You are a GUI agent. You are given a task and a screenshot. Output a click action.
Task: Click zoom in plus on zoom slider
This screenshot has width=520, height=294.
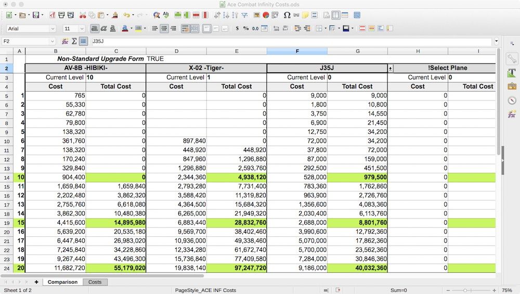[x=493, y=290]
